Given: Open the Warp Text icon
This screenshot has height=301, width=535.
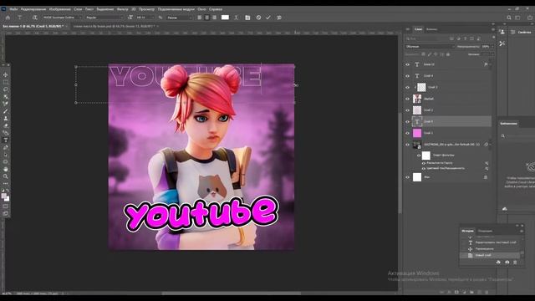Looking at the screenshot, I should point(236,18).
